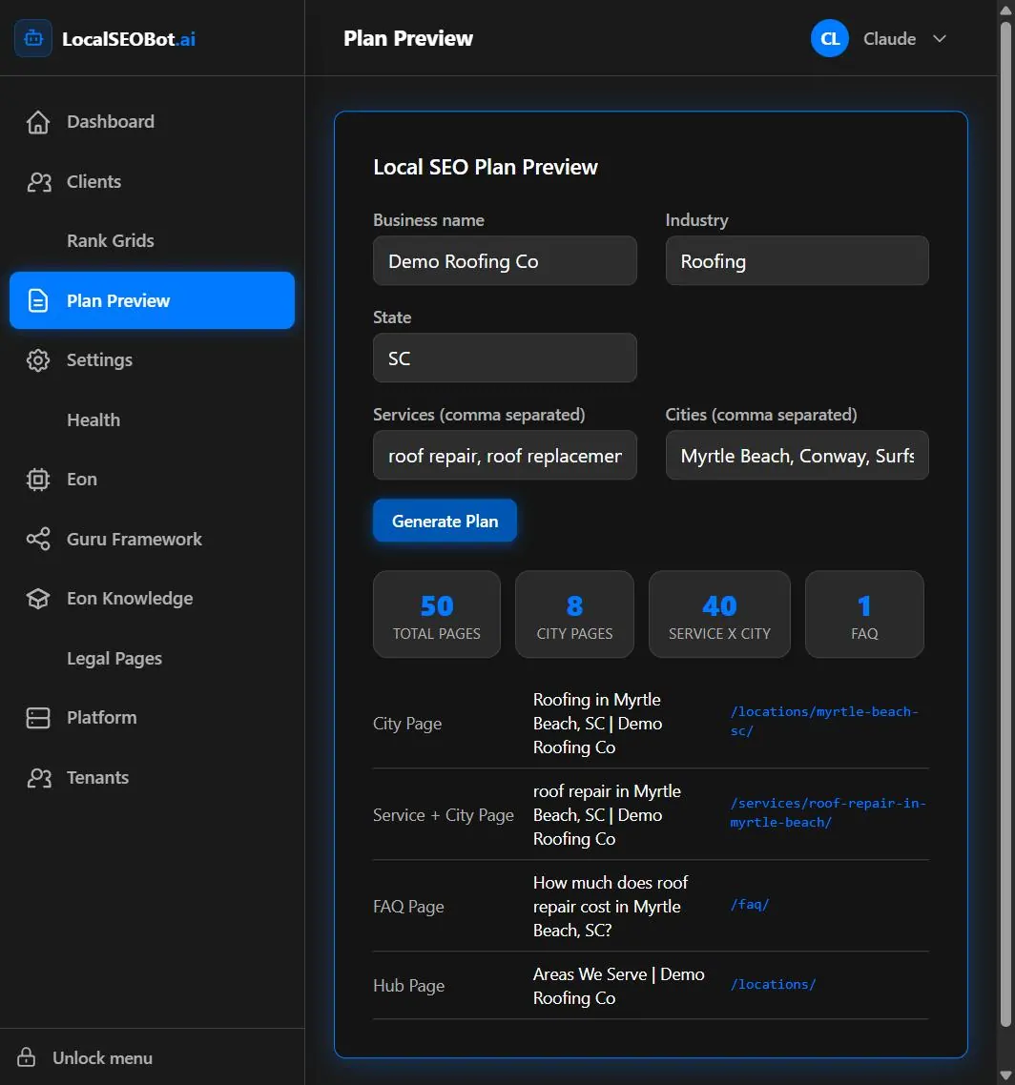
Task: Click the Tenants people icon
Action: click(39, 778)
